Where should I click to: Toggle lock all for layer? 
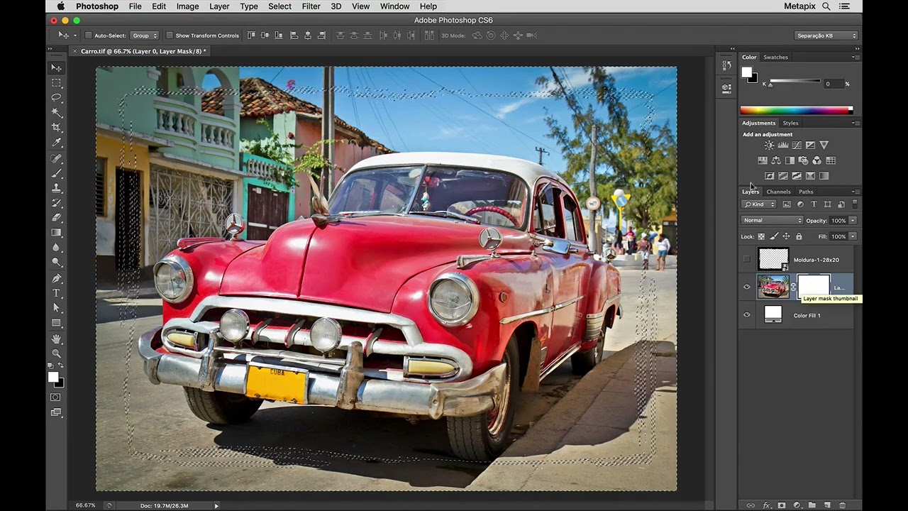click(x=799, y=236)
